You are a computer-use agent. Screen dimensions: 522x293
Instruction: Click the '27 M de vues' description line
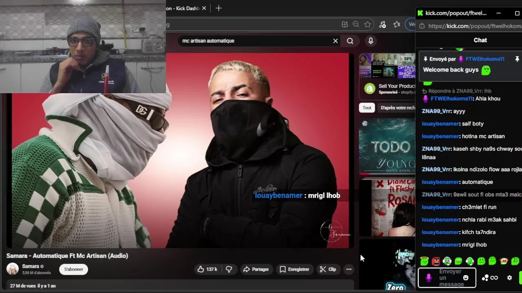coord(33,286)
